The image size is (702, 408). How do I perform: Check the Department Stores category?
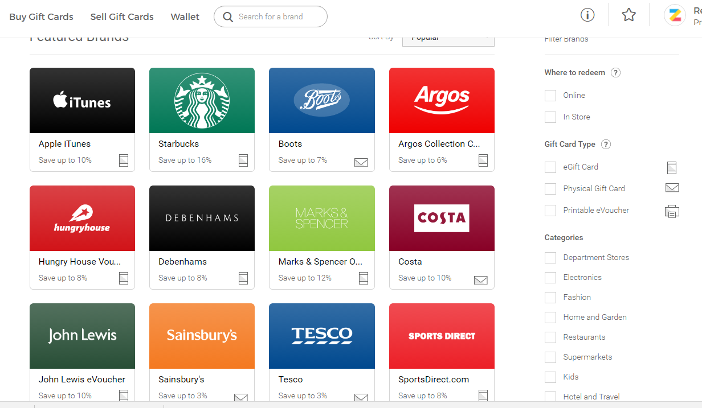pyautogui.click(x=550, y=258)
